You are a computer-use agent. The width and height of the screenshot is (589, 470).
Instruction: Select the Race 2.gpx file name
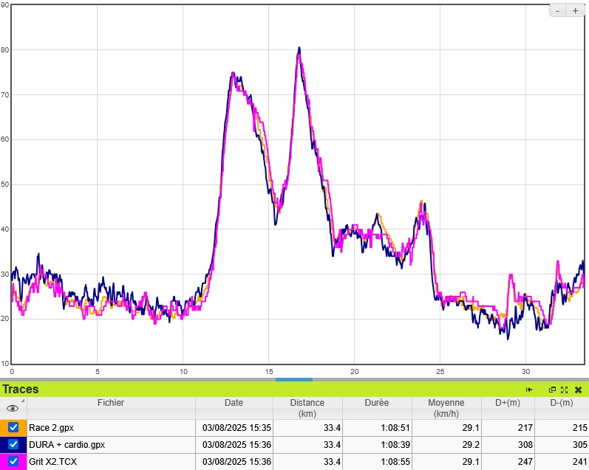[51, 427]
